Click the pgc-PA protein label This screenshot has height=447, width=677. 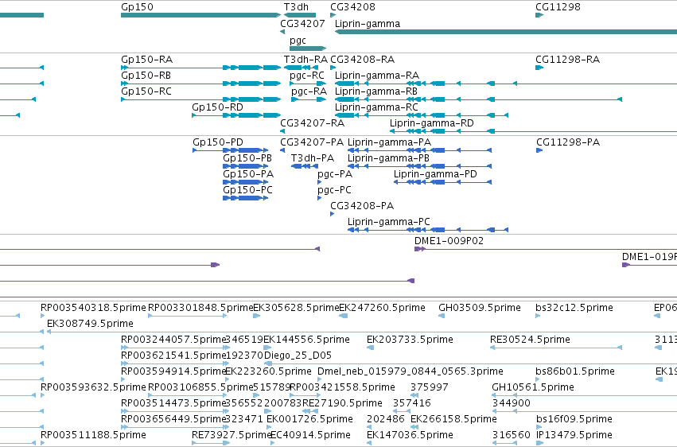[335, 174]
